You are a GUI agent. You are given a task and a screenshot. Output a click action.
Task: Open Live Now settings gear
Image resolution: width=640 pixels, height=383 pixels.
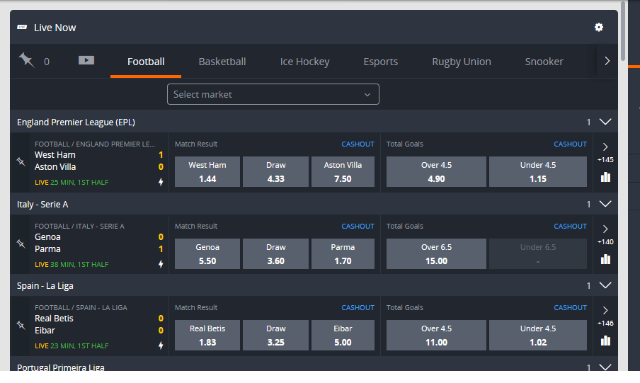(x=598, y=28)
